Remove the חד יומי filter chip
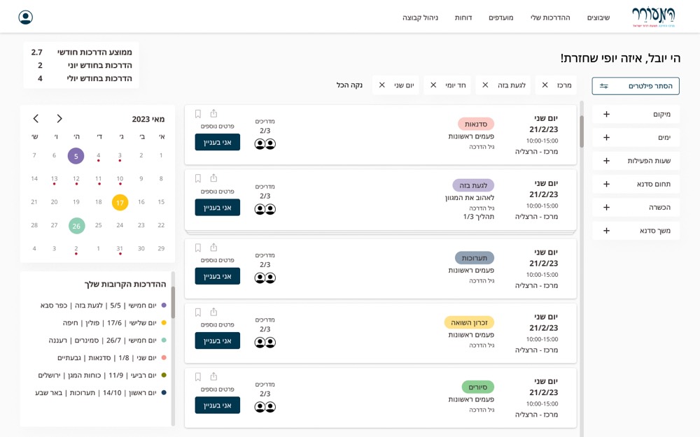Image resolution: width=700 pixels, height=437 pixels. [x=433, y=85]
